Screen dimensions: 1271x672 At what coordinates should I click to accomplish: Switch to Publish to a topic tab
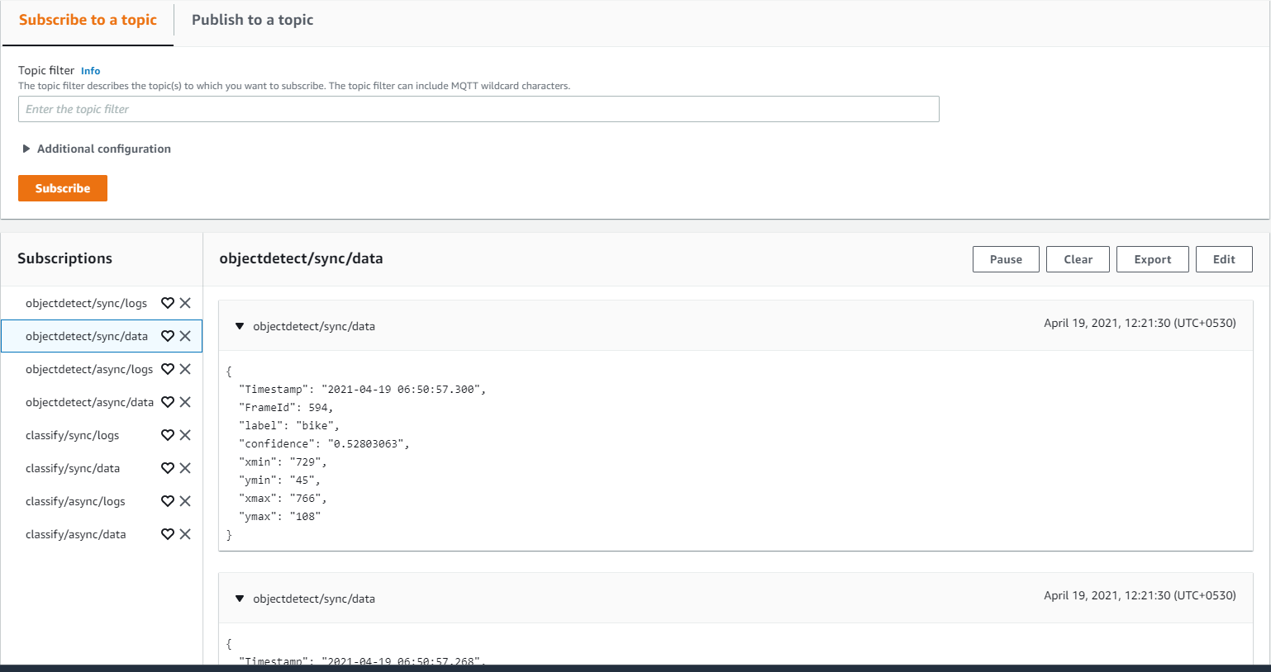tap(252, 20)
